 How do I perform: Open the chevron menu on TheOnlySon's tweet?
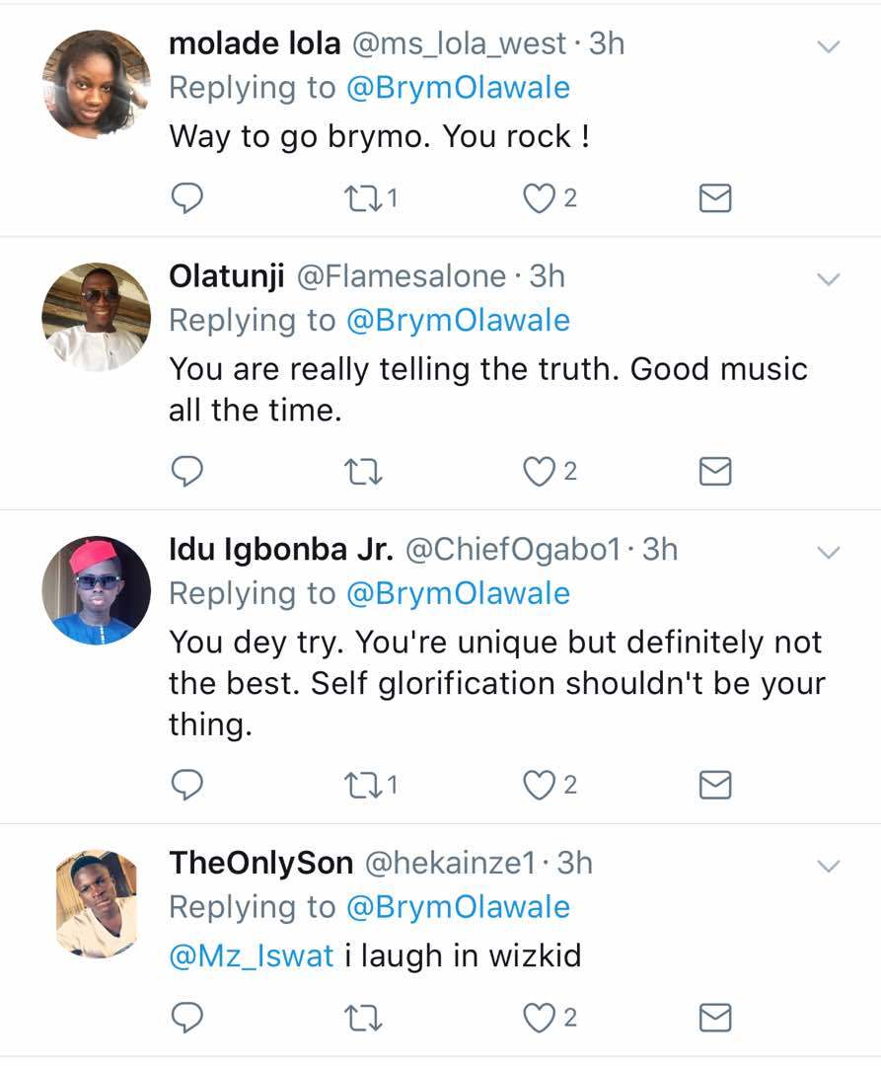830,866
